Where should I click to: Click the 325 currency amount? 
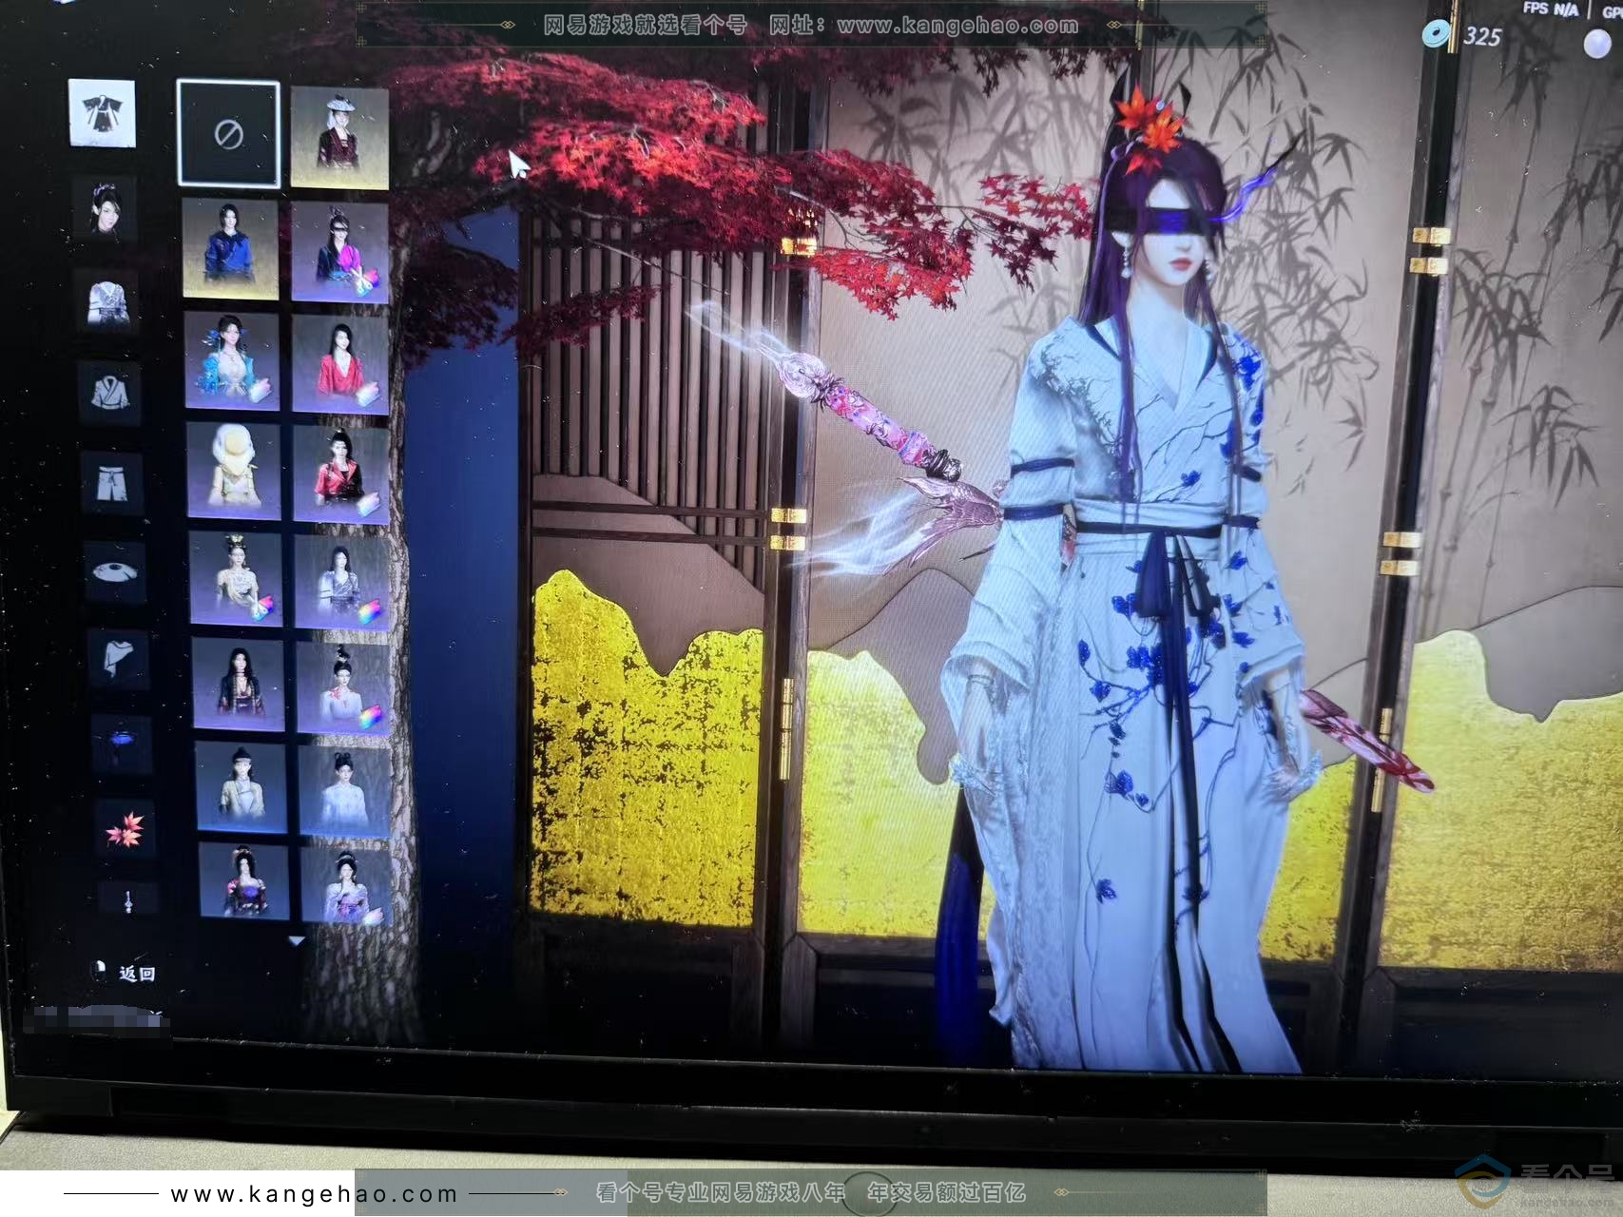click(1481, 37)
